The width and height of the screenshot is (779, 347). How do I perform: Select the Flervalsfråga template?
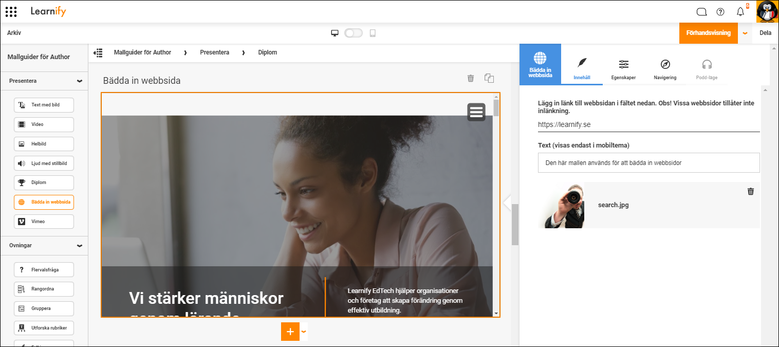pos(44,269)
